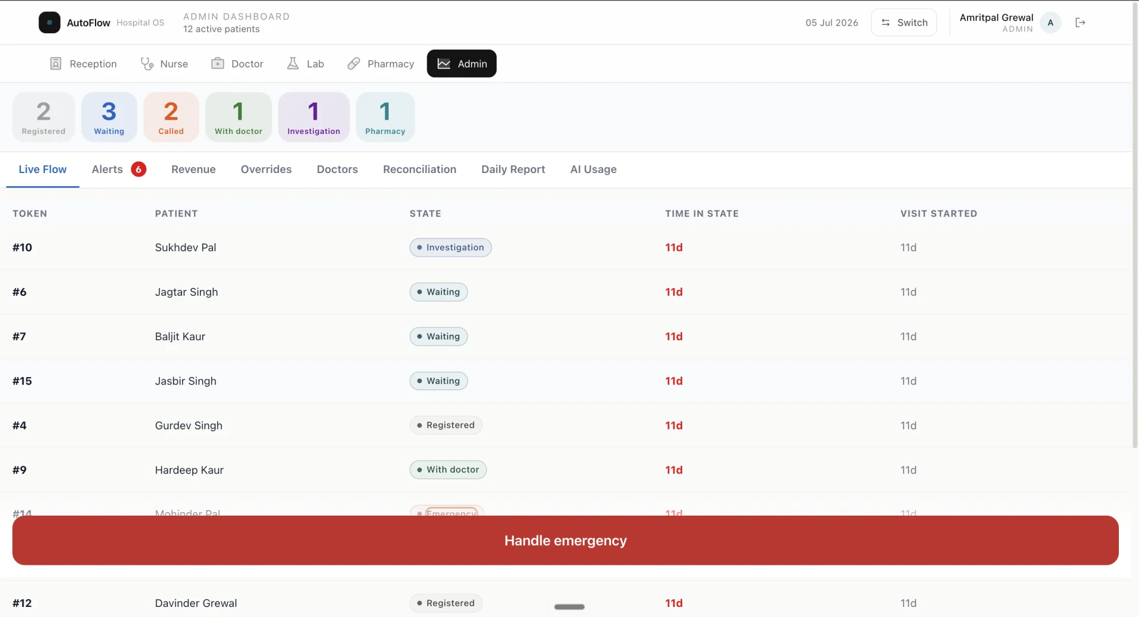Click the 12 active patients text
The width and height of the screenshot is (1139, 617).
point(221,29)
